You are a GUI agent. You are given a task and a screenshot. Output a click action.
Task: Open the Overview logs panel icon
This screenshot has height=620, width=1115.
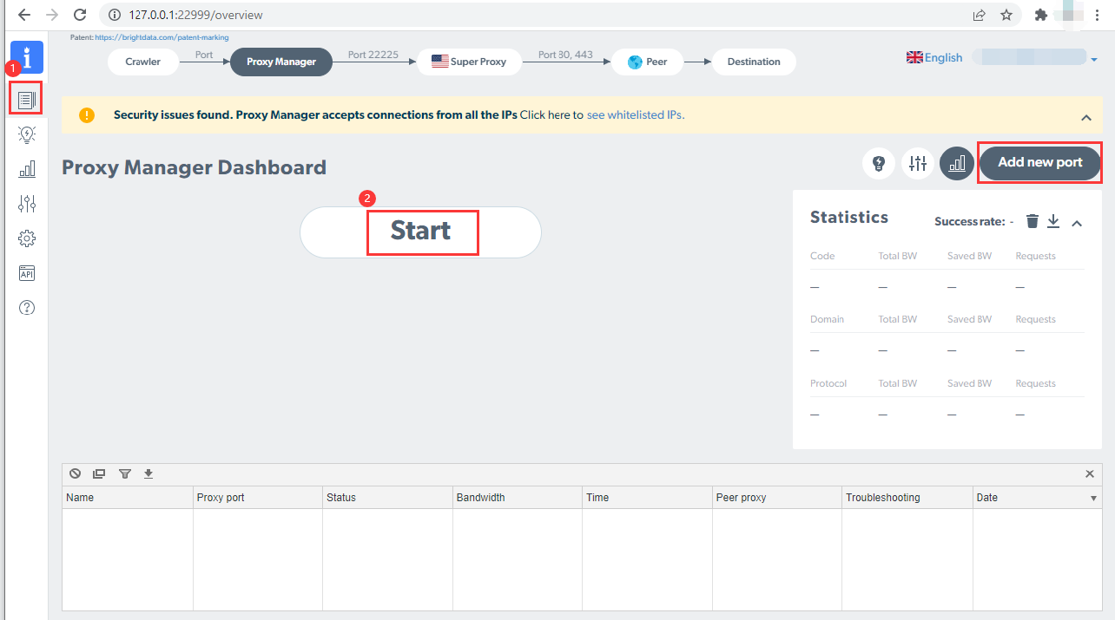tap(26, 98)
